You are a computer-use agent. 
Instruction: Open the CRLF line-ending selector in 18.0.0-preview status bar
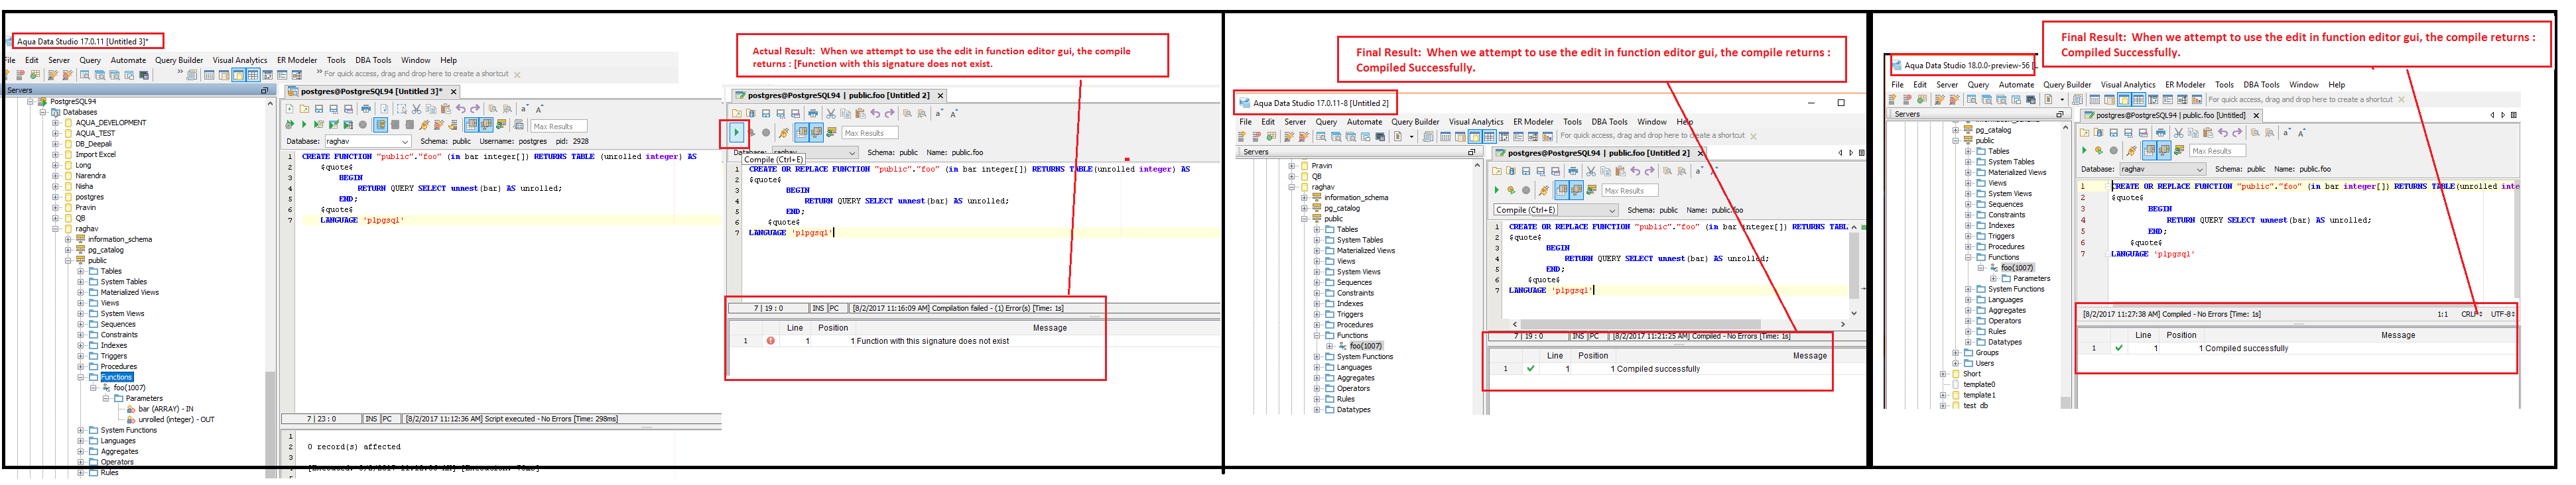click(2471, 314)
